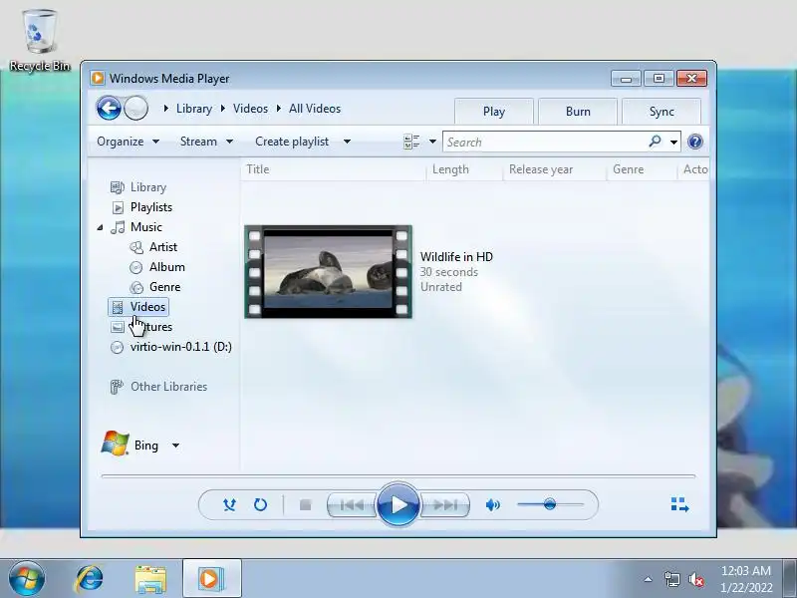
Task: Expand the Bing online stores dropdown
Action: pos(176,446)
